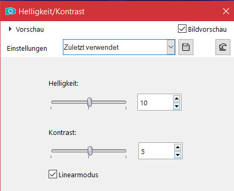Click Kontrast slider track left of handle
Viewport: 234px width, 191px height.
69,151
